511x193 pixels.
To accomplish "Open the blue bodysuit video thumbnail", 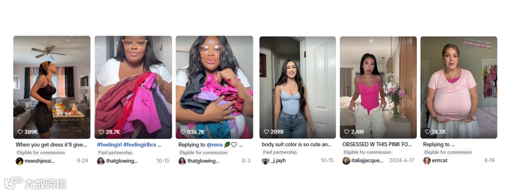I will point(298,88).
